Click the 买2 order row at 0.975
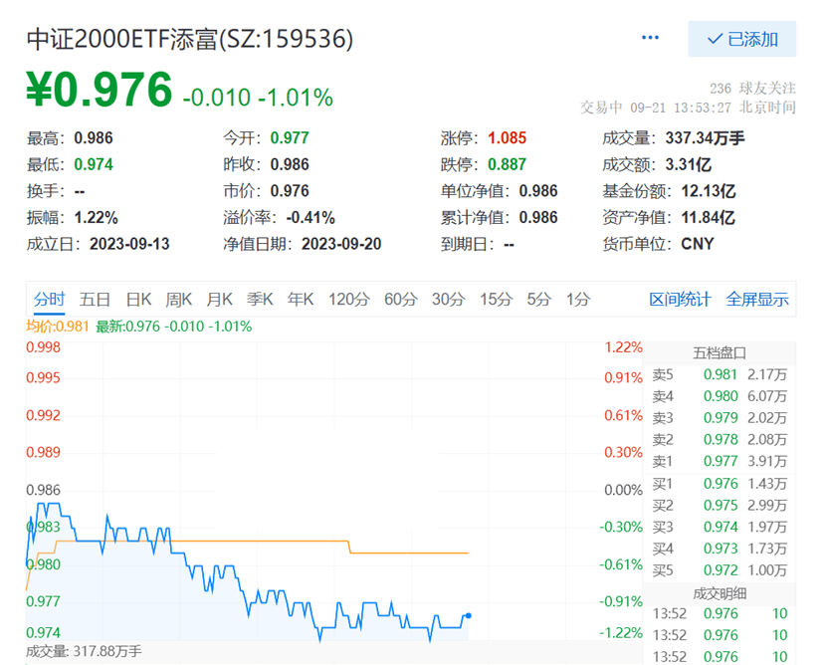 [720, 505]
